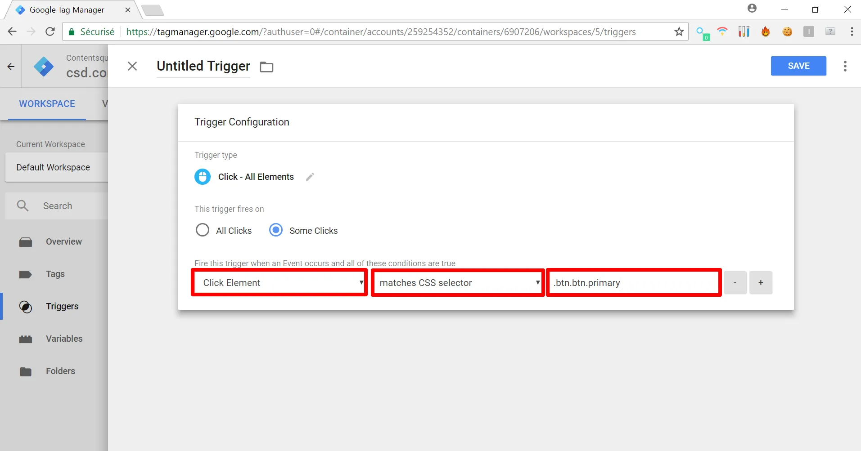861x451 pixels.
Task: Select the All Clicks radio button
Action: [203, 230]
